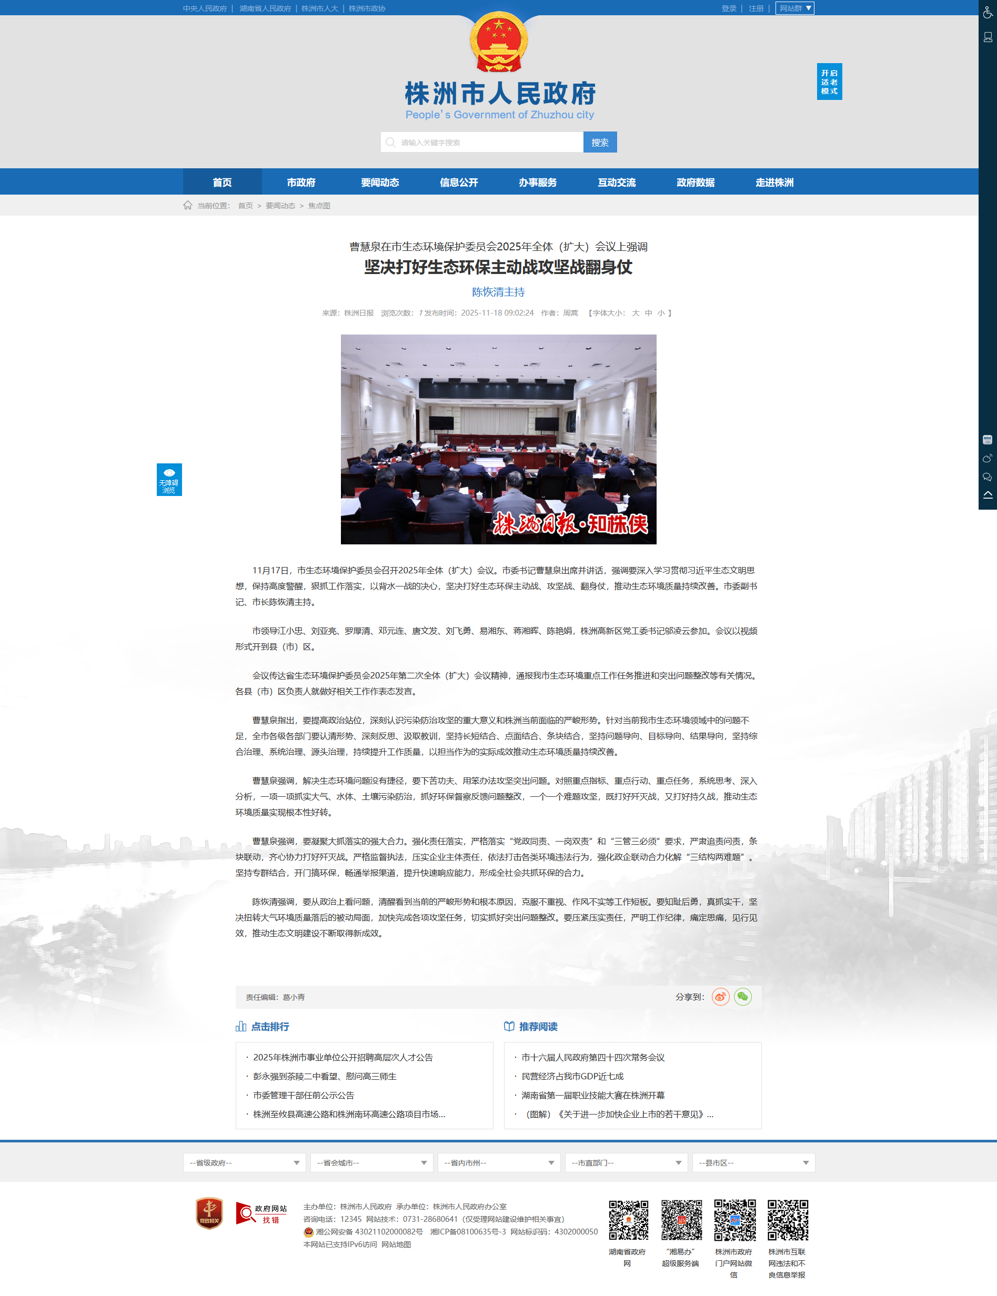Set font size to 大 (large)
Screen dimensions: 997x1296
click(x=635, y=313)
